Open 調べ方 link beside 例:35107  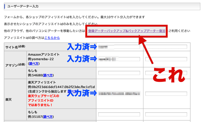(x=48, y=117)
